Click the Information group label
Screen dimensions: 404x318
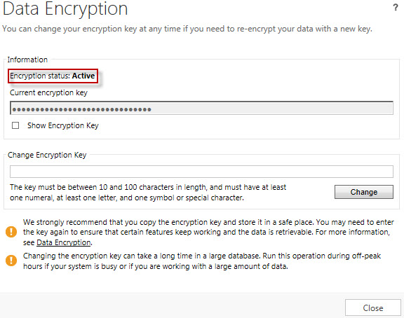point(27,60)
